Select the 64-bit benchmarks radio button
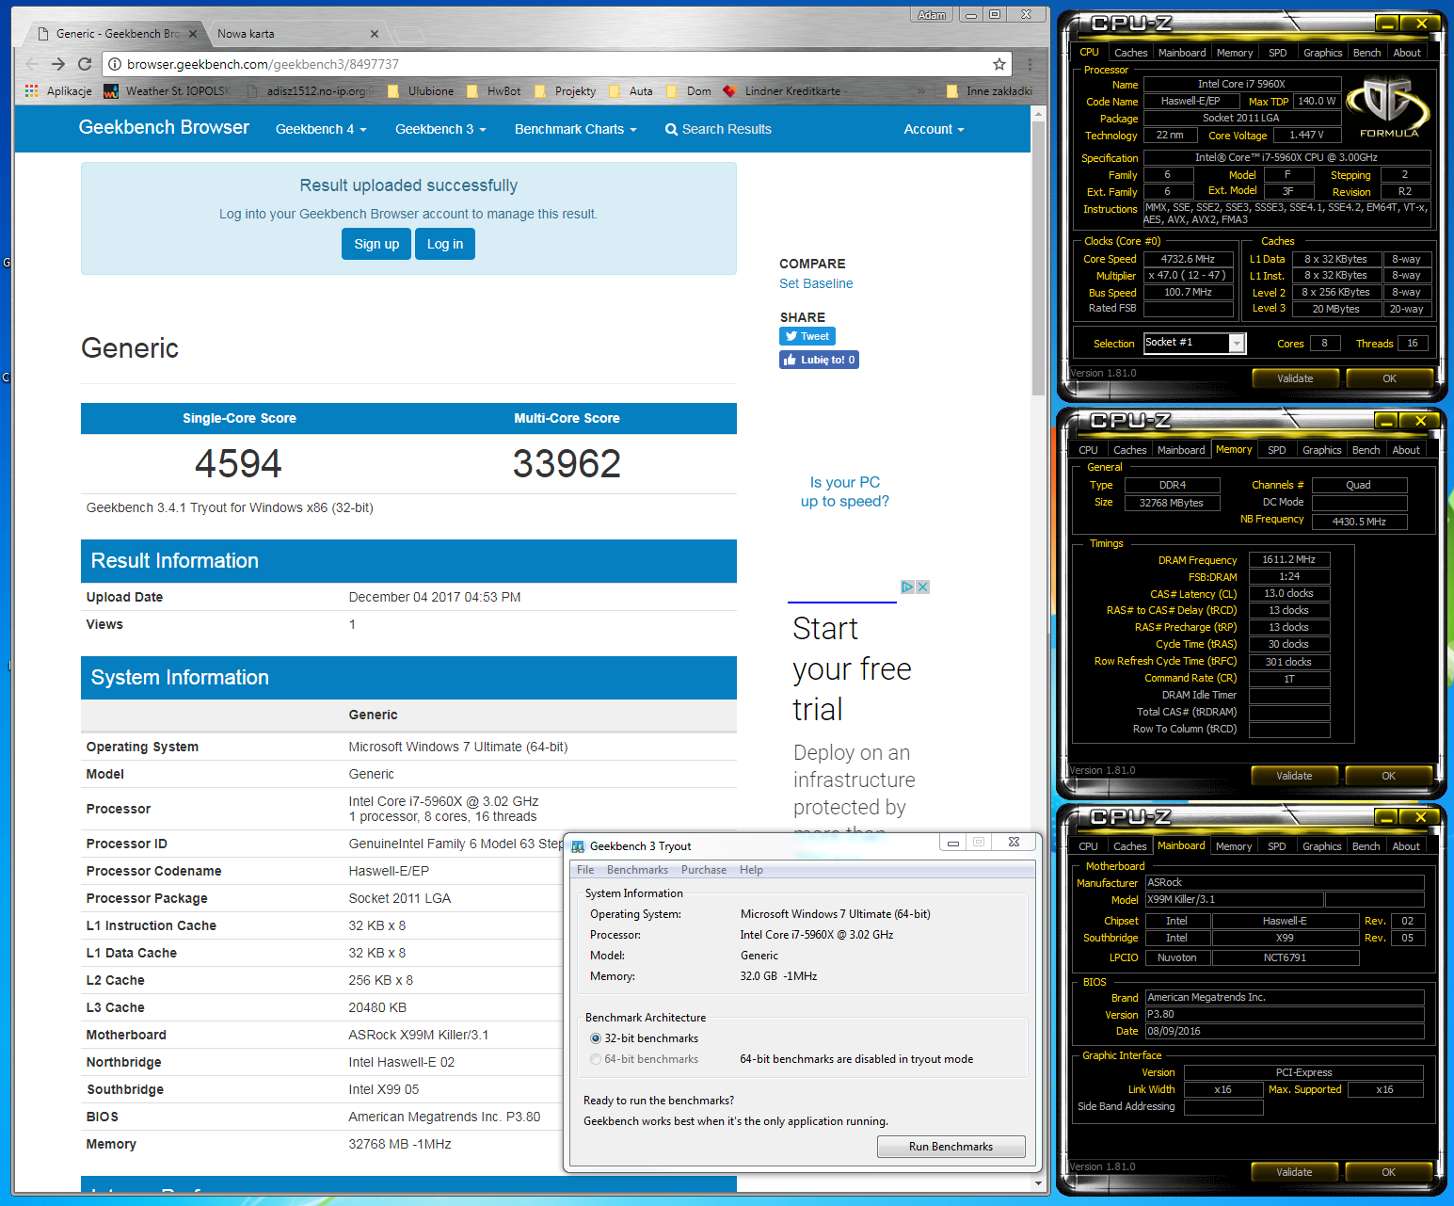 tap(596, 1059)
